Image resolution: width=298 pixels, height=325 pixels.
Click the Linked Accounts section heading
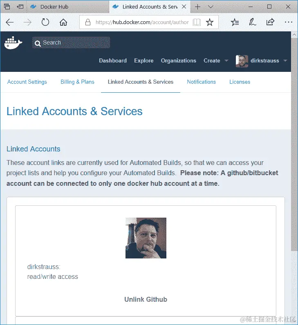click(x=34, y=149)
